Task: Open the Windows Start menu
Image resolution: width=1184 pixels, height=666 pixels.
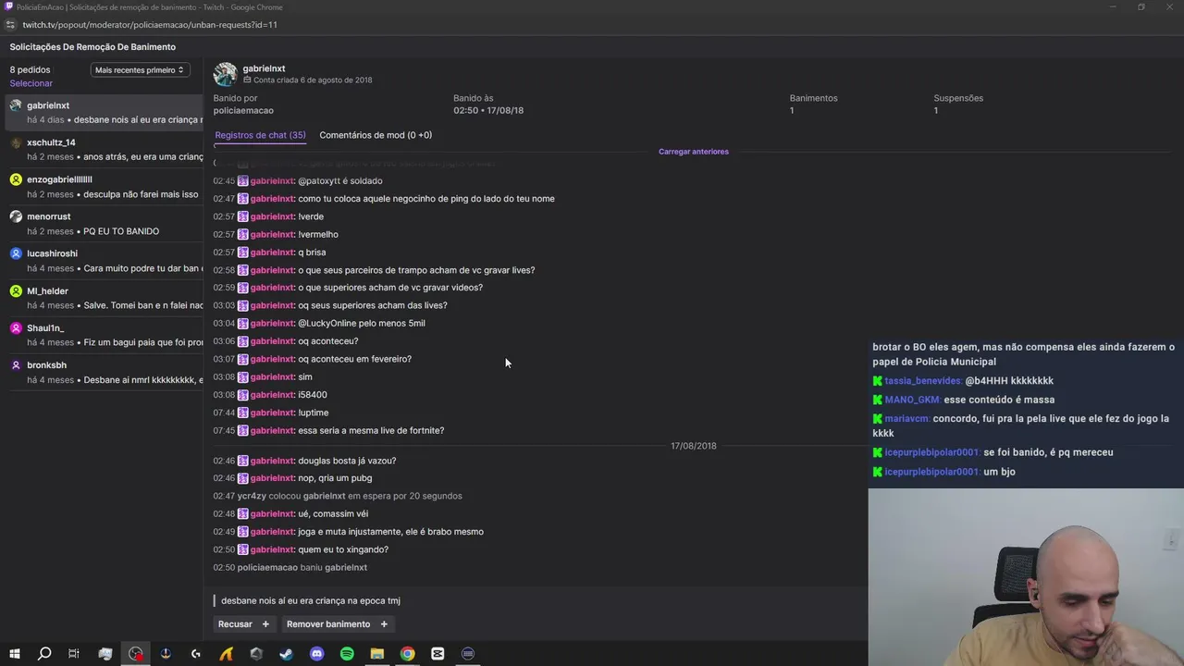Action: point(14,654)
